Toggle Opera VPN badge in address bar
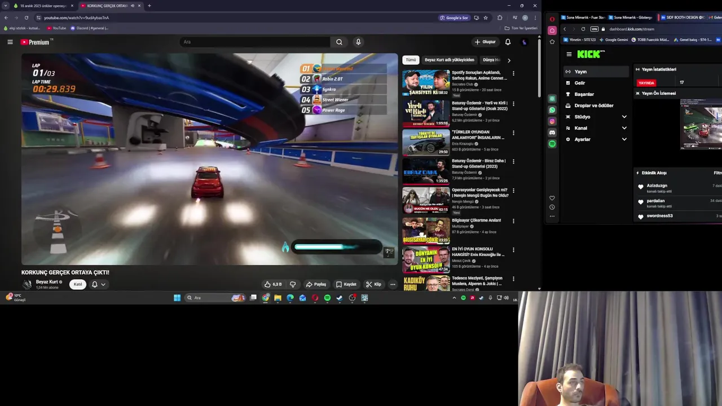This screenshot has width=722, height=406. pos(594,29)
